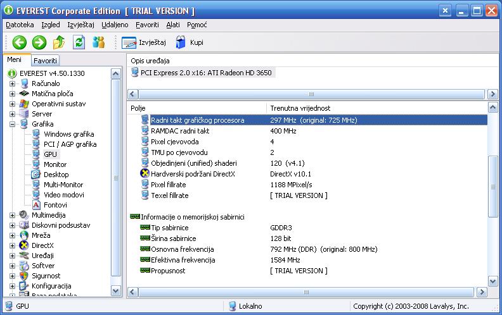This screenshot has width=502, height=315.
Task: Expand the Matična ploča tree node
Action: (x=12, y=94)
